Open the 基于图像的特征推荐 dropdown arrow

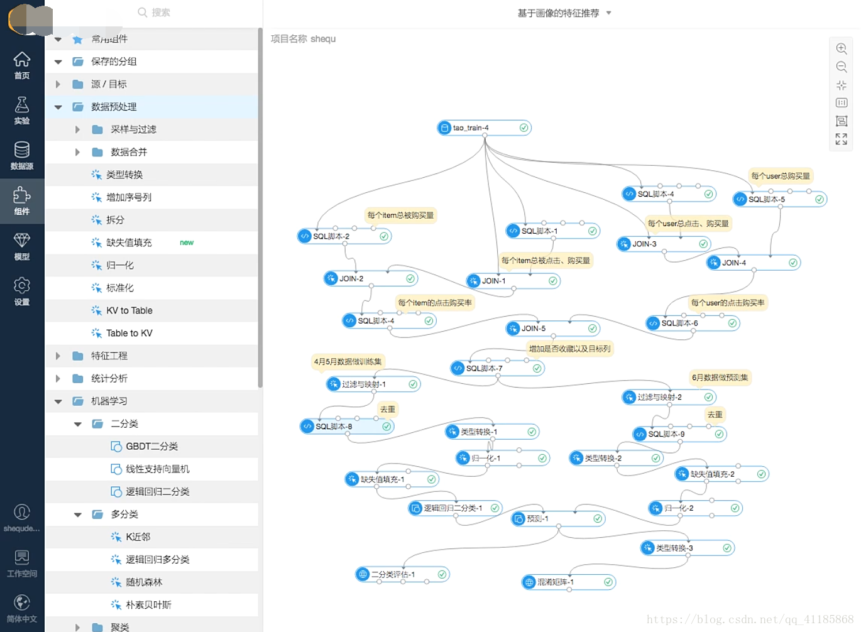click(608, 13)
